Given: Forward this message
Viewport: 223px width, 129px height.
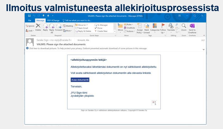Looking at the screenshot, I should [59, 27].
